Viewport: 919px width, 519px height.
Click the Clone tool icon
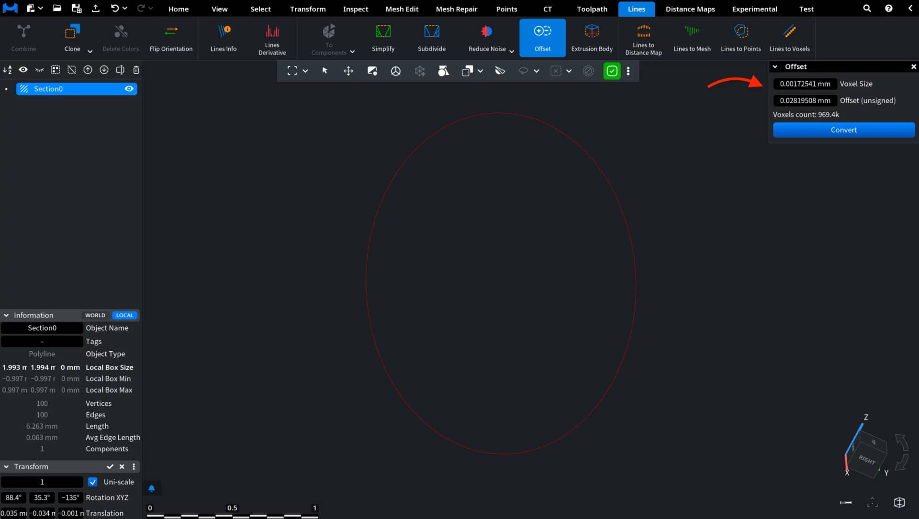click(72, 32)
